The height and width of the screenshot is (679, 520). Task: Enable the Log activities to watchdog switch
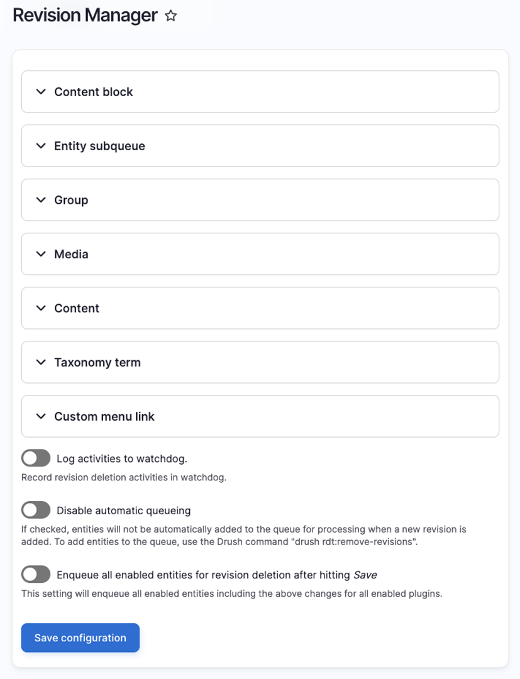point(36,458)
